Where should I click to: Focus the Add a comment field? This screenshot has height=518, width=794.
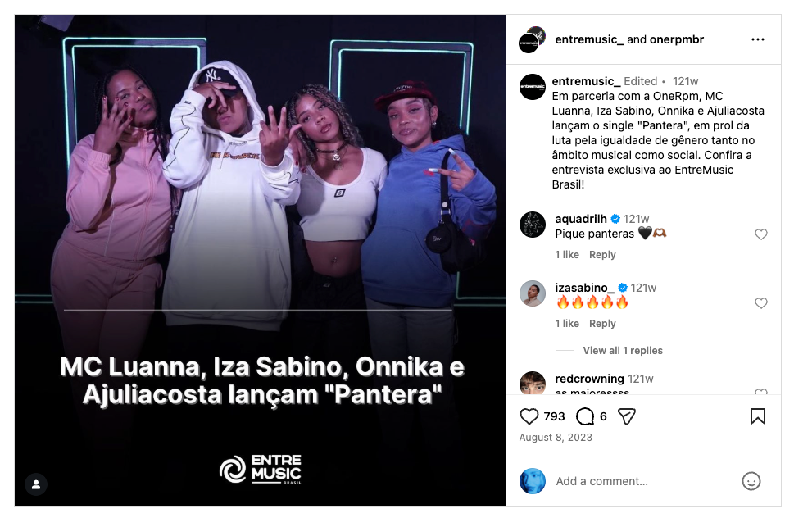coord(643,481)
